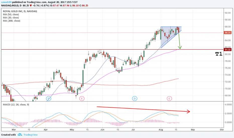Screen dimensions: 234x138
Task: Click the 68.00 price axis label
Action: coord(228,96)
